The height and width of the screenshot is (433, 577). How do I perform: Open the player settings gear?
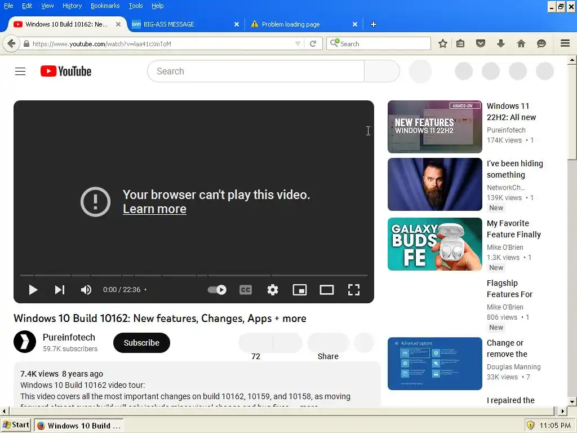point(273,290)
